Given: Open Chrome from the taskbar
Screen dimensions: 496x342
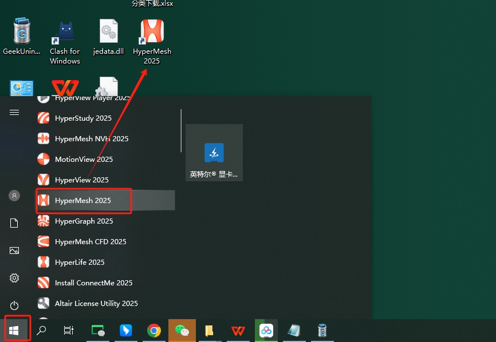Looking at the screenshot, I should 154,331.
